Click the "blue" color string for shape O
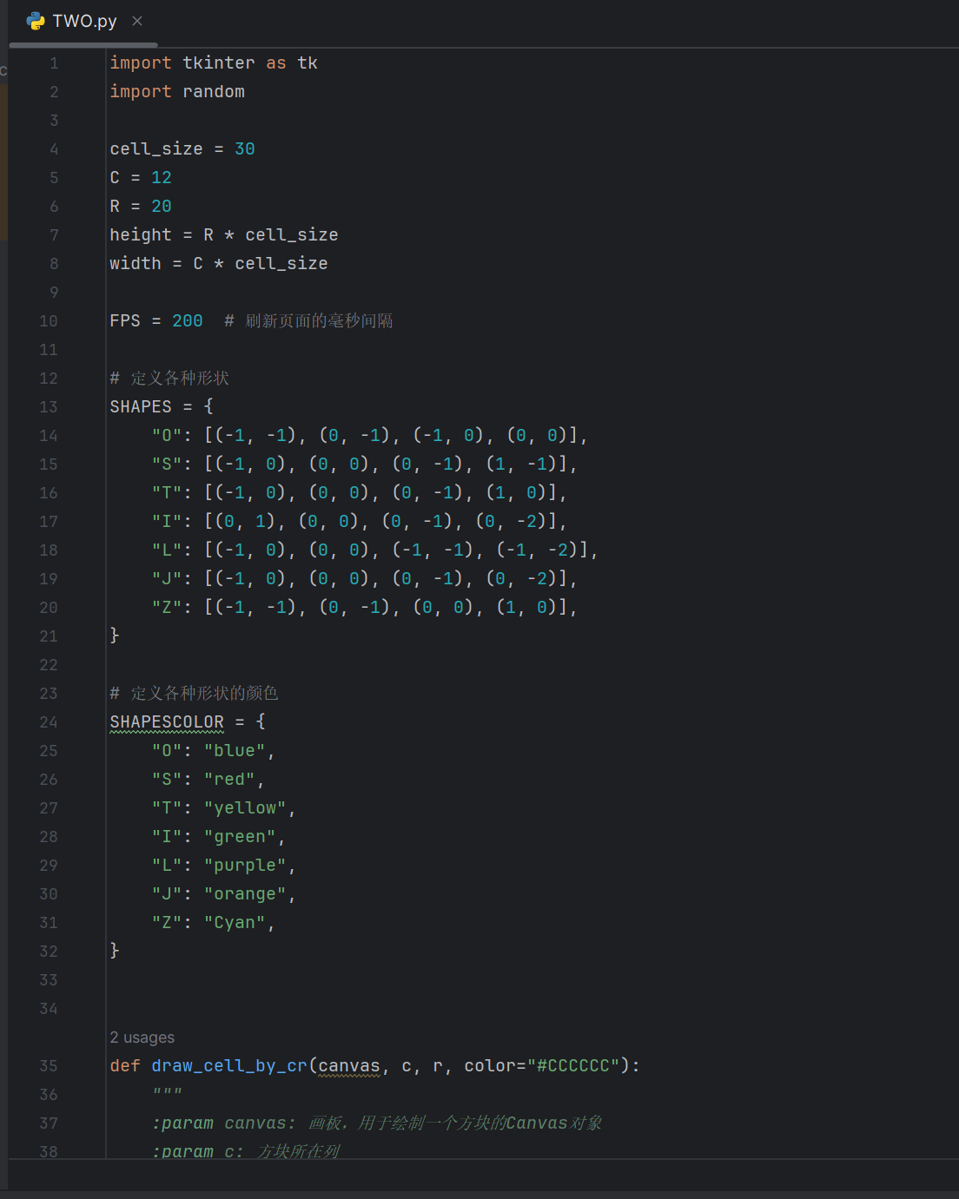Screen dimensions: 959x1199 (235, 751)
